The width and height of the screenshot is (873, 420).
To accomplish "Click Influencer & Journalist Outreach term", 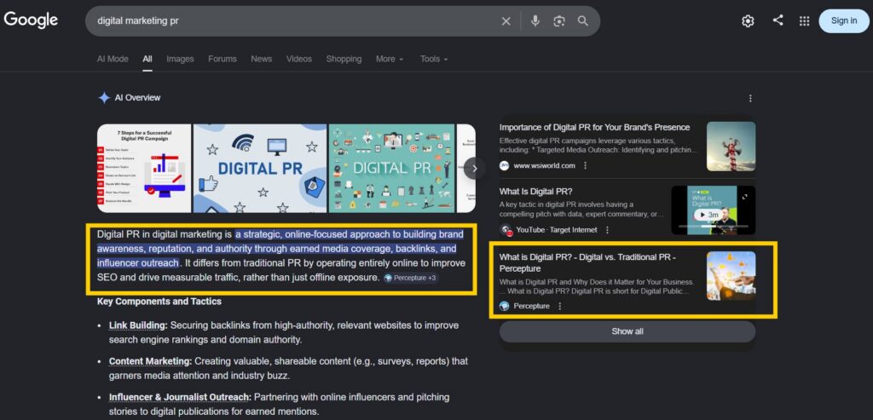I will click(x=180, y=397).
